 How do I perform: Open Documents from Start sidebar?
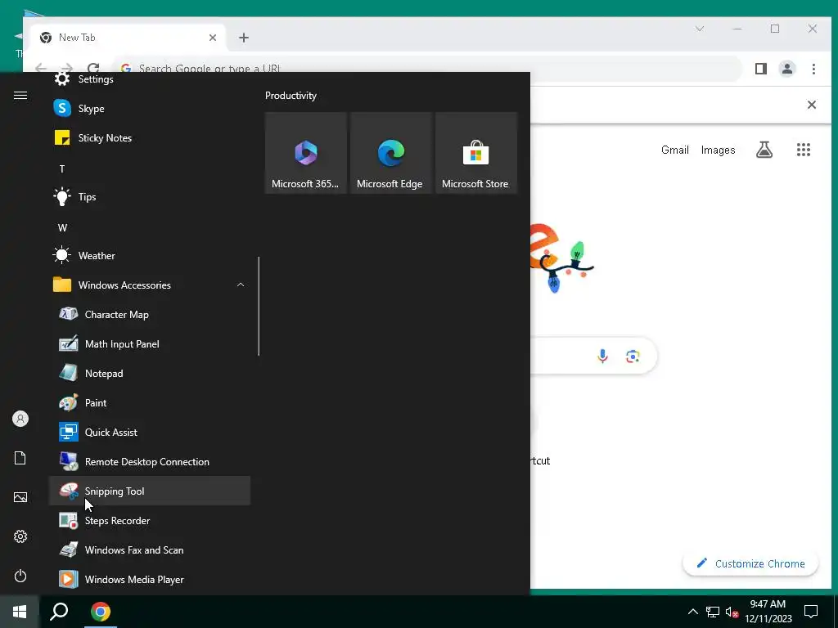20,458
